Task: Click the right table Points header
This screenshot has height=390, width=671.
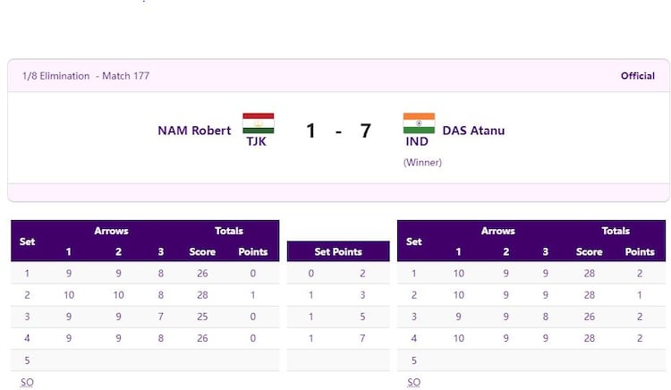Action: coord(640,252)
